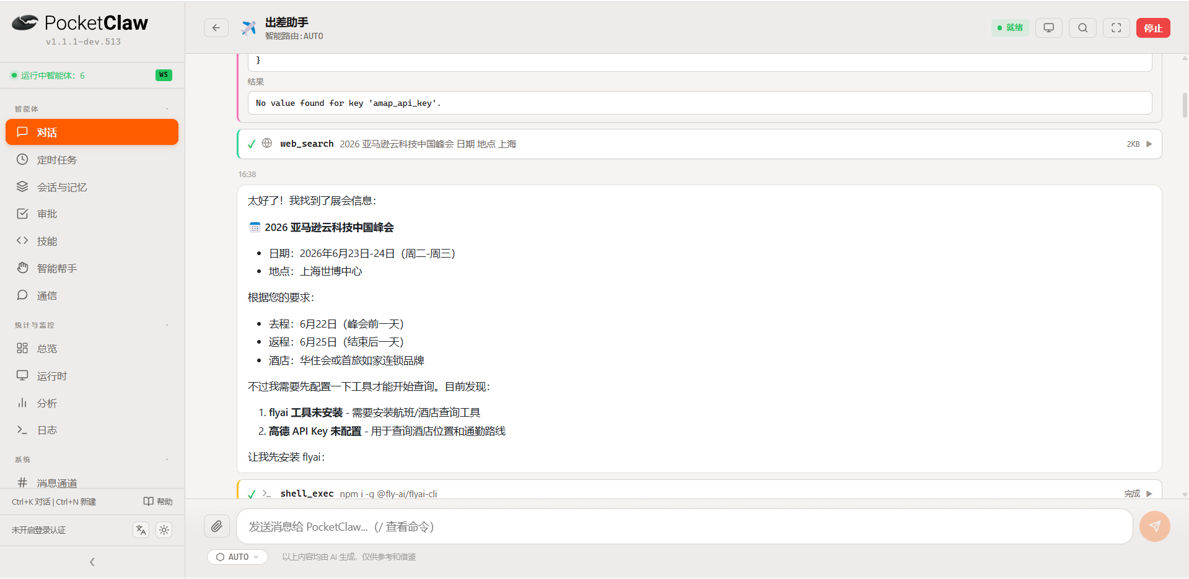Click the 未开启登录认证 status text

(39, 530)
